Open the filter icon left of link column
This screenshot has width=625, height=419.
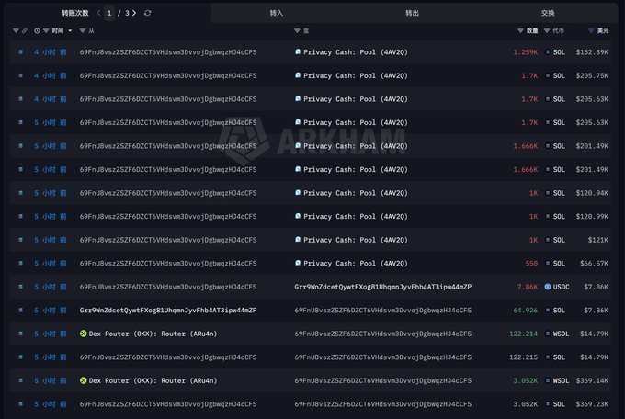click(x=16, y=30)
